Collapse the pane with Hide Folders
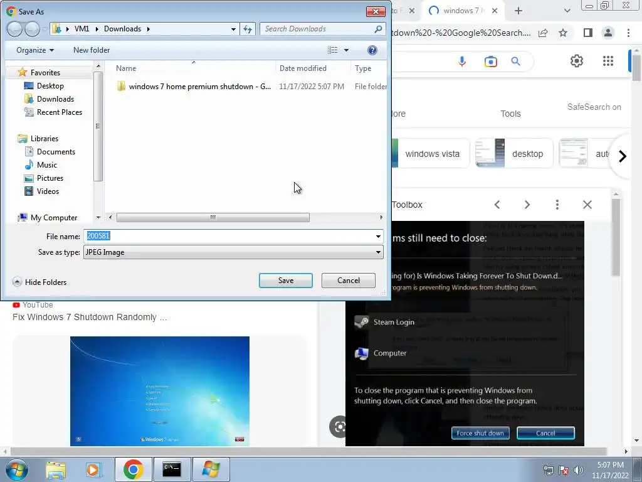Viewport: 642px width, 482px height. 39,282
